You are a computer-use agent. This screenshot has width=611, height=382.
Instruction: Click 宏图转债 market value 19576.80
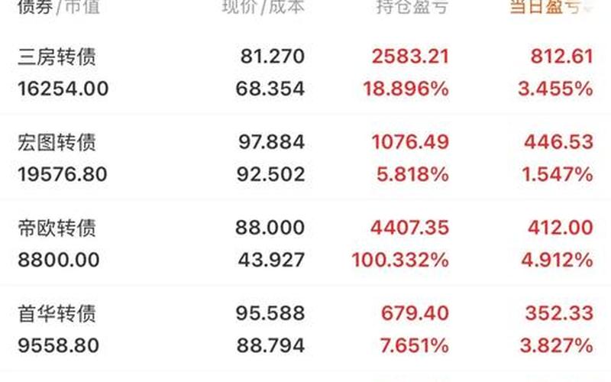point(63,174)
